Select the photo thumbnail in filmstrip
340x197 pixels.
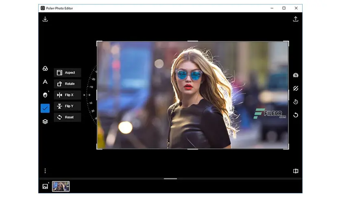pyautogui.click(x=61, y=186)
